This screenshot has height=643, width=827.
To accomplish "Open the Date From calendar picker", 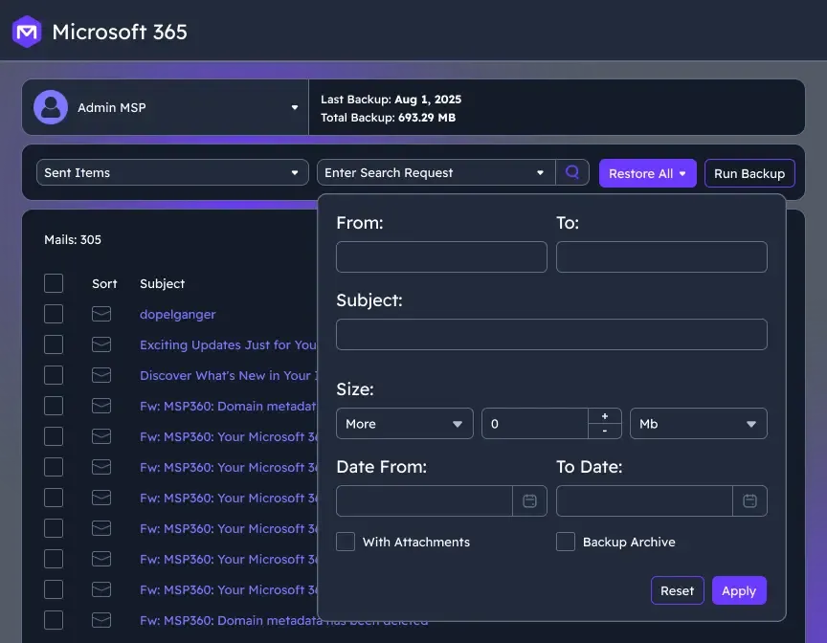I will [529, 500].
